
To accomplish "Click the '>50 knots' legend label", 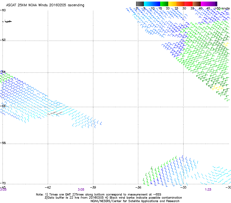I will 222,8.
